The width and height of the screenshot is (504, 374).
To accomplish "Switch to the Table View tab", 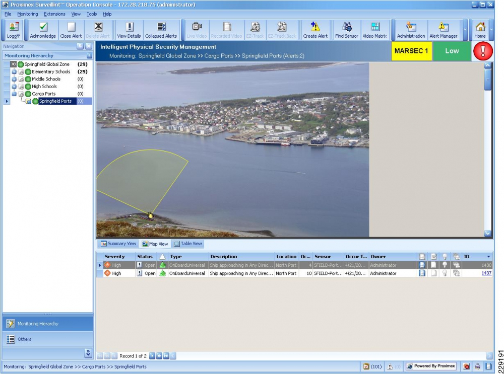I will tap(188, 244).
